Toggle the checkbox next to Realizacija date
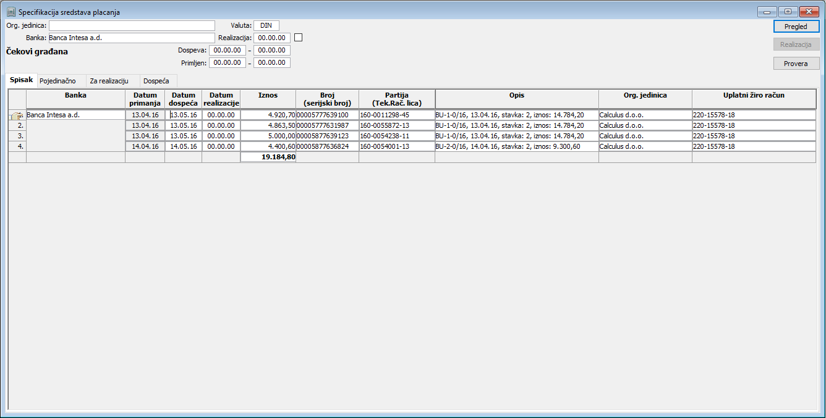 point(299,38)
